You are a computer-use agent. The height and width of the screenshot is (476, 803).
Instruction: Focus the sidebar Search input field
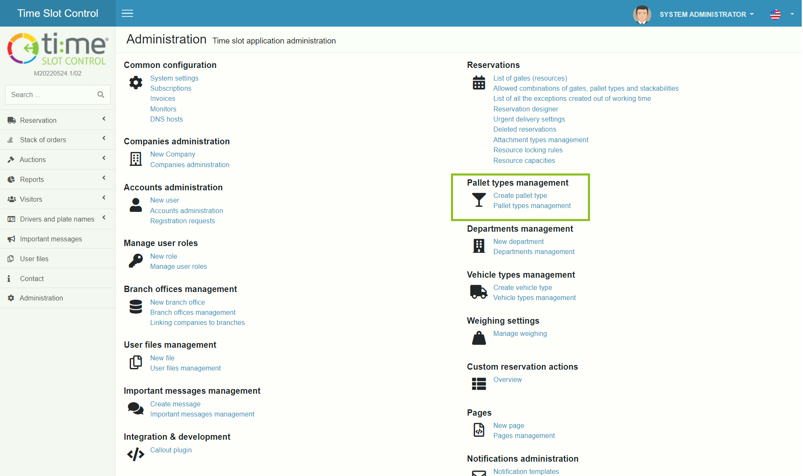51,95
